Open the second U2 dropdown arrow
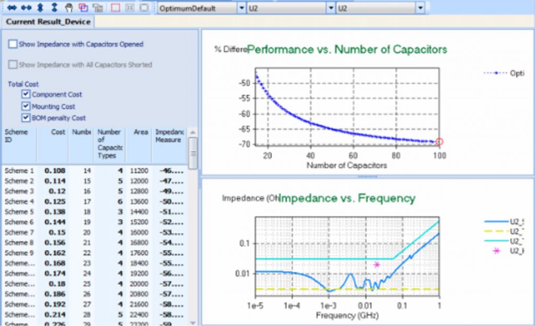The image size is (535, 326). coord(420,8)
